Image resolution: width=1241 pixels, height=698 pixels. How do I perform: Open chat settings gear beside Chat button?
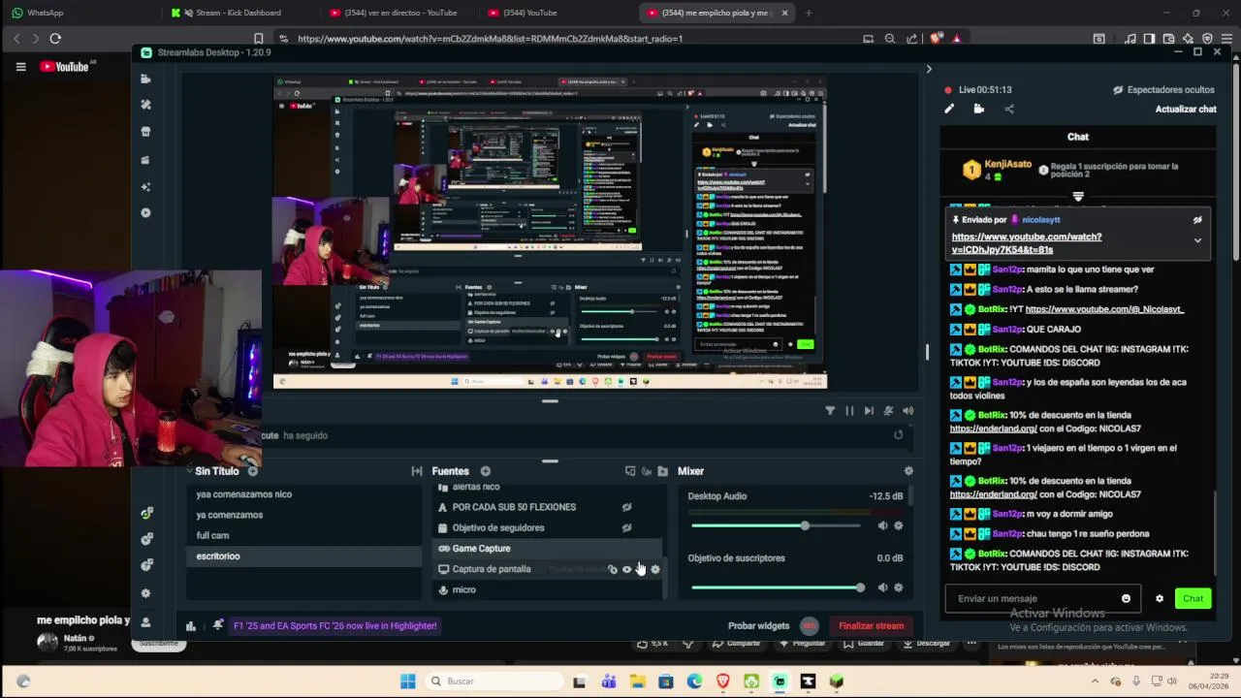click(x=1159, y=598)
